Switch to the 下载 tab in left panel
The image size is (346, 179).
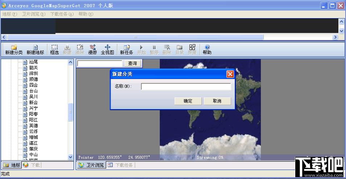point(32,165)
